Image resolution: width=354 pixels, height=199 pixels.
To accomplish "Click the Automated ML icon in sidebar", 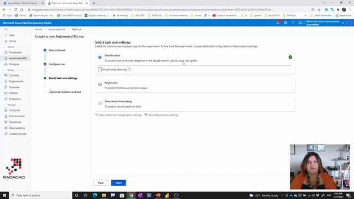I will pyautogui.click(x=6, y=58).
